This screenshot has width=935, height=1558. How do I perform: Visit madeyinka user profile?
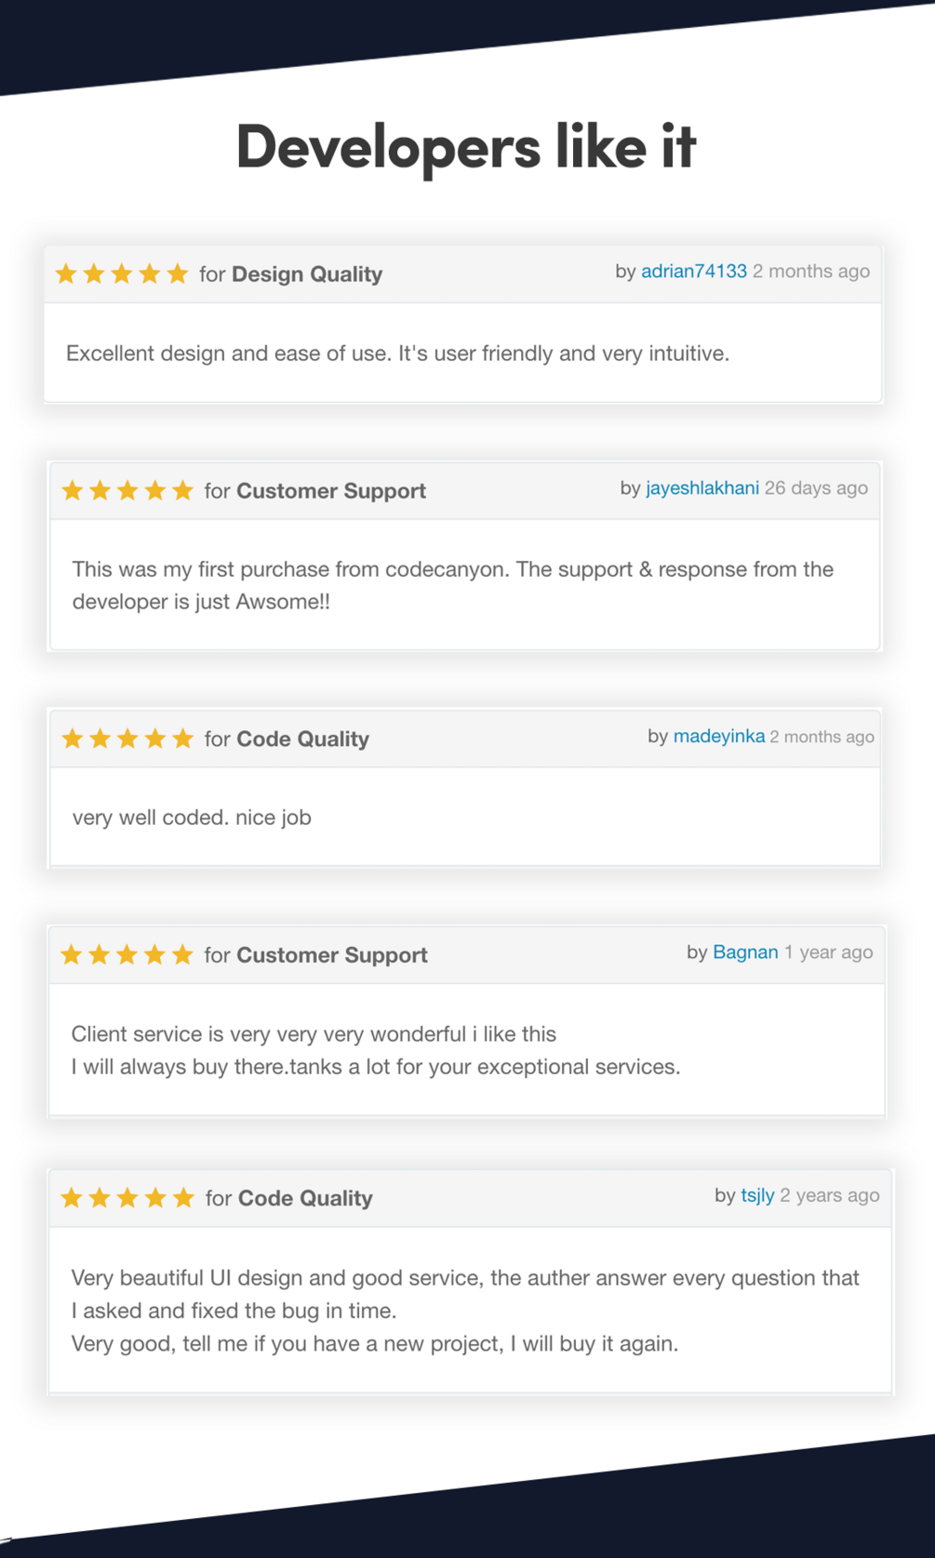719,736
